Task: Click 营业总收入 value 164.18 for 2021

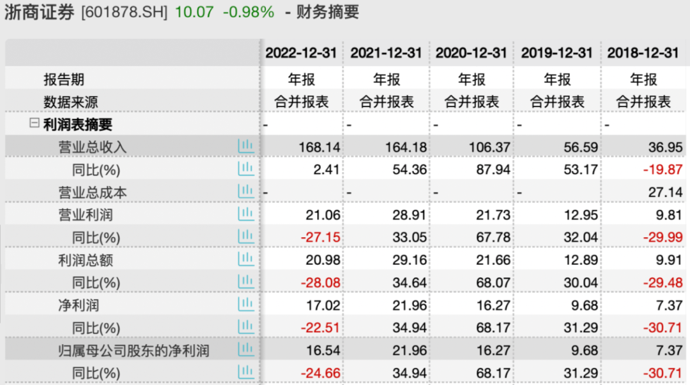Action: (x=406, y=147)
